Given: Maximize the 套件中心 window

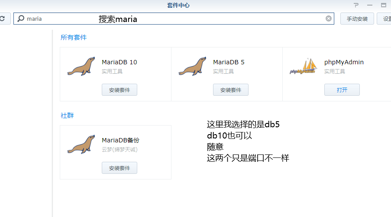Looking at the screenshot, I should [384, 5].
